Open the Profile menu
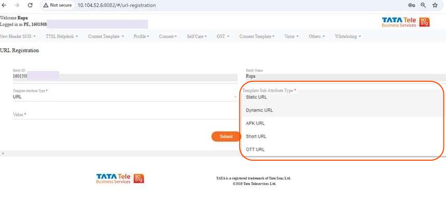 click(x=141, y=36)
